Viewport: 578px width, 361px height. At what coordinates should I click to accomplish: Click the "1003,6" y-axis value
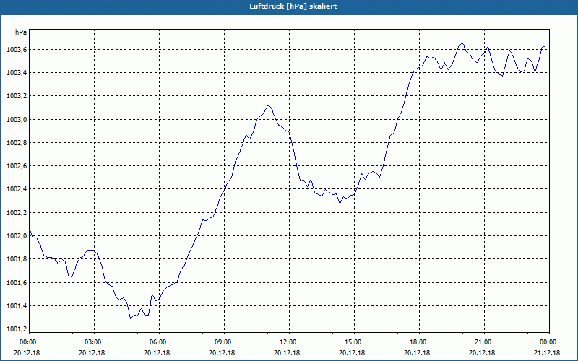coord(16,50)
